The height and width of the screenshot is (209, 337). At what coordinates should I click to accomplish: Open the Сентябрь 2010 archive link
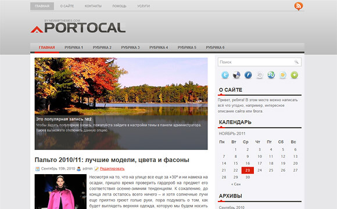pos(231,207)
